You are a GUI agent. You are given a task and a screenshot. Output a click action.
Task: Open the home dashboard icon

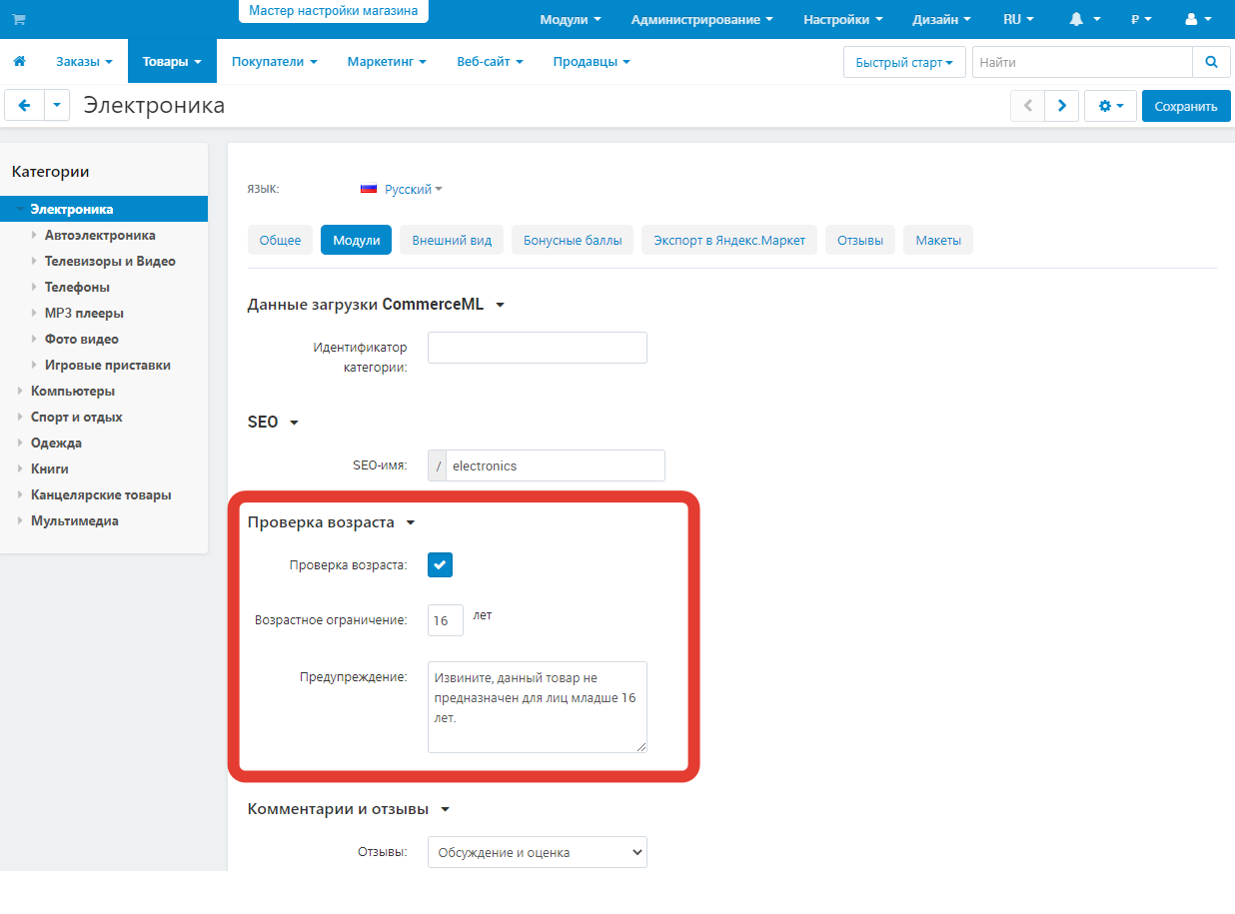point(19,62)
